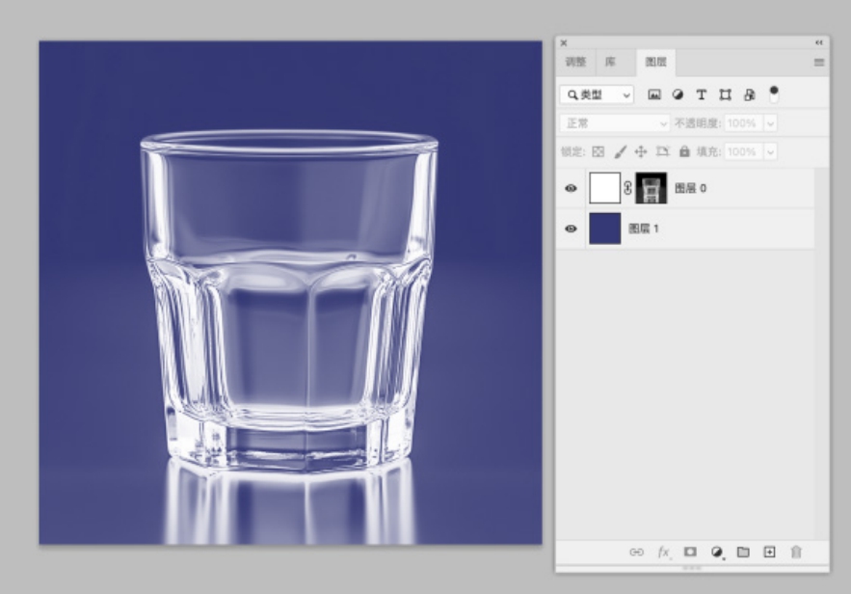This screenshot has height=594, width=851.
Task: Open the layers panel options menu
Action: click(819, 62)
